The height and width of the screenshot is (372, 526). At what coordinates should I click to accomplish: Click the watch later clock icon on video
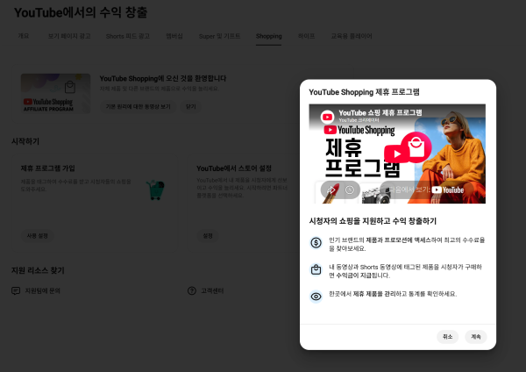click(350, 190)
